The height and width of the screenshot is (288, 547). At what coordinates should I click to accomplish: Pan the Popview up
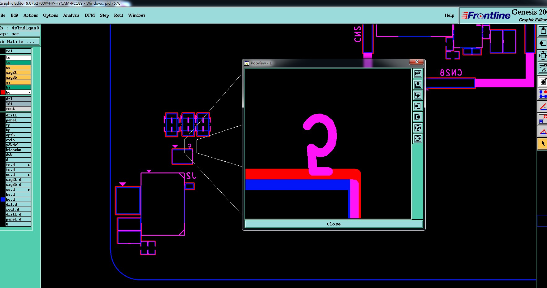tap(418, 84)
